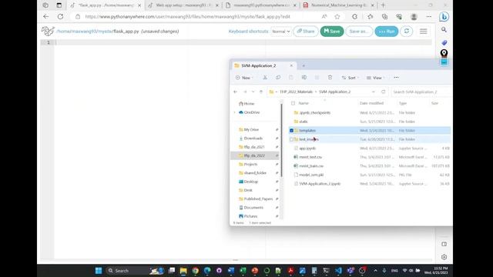The image size is (493, 277).
Task: Click the PythonAnywhere snake logo
Action: (48, 31)
